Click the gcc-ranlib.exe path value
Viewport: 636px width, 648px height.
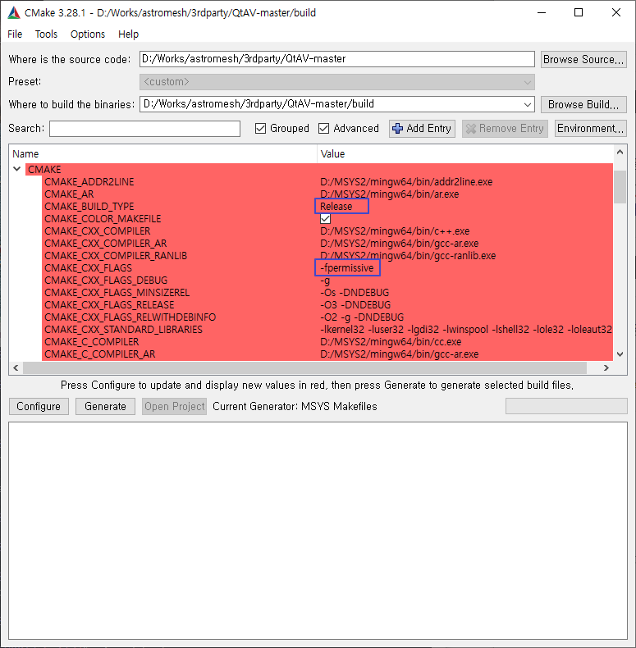pyautogui.click(x=408, y=256)
